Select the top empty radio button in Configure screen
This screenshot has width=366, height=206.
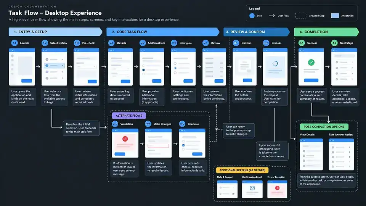point(175,64)
